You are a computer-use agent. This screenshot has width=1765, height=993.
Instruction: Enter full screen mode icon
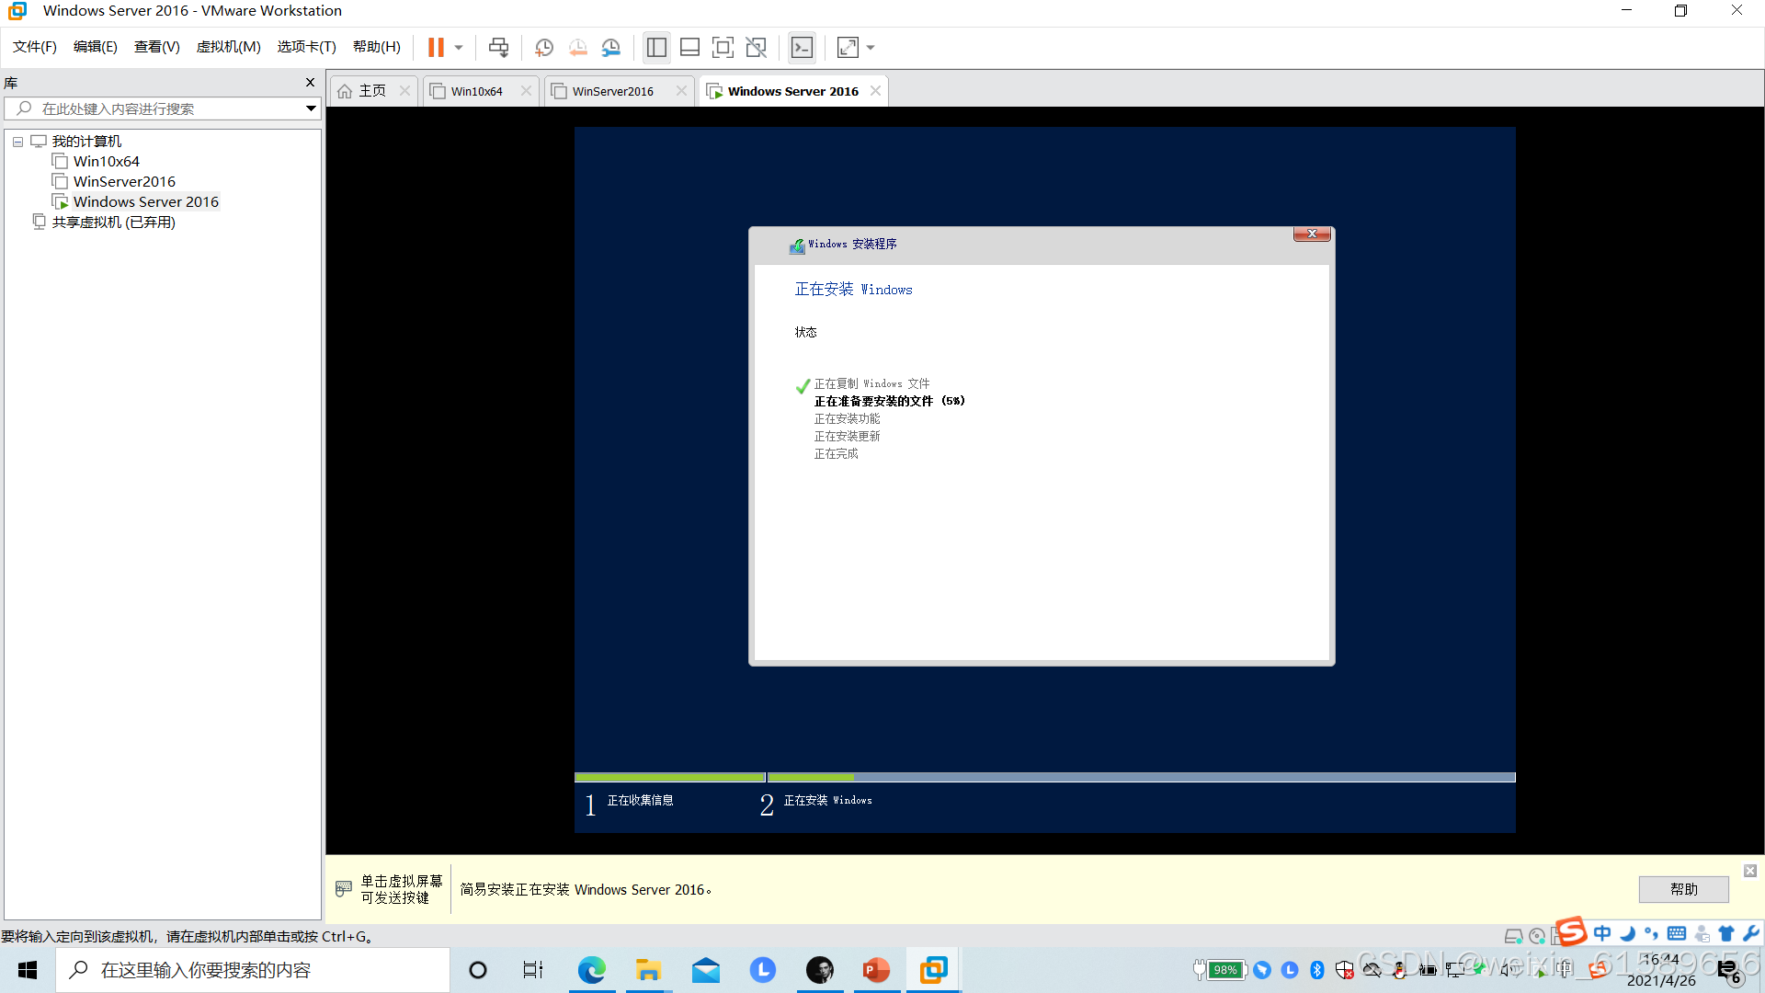tap(723, 47)
